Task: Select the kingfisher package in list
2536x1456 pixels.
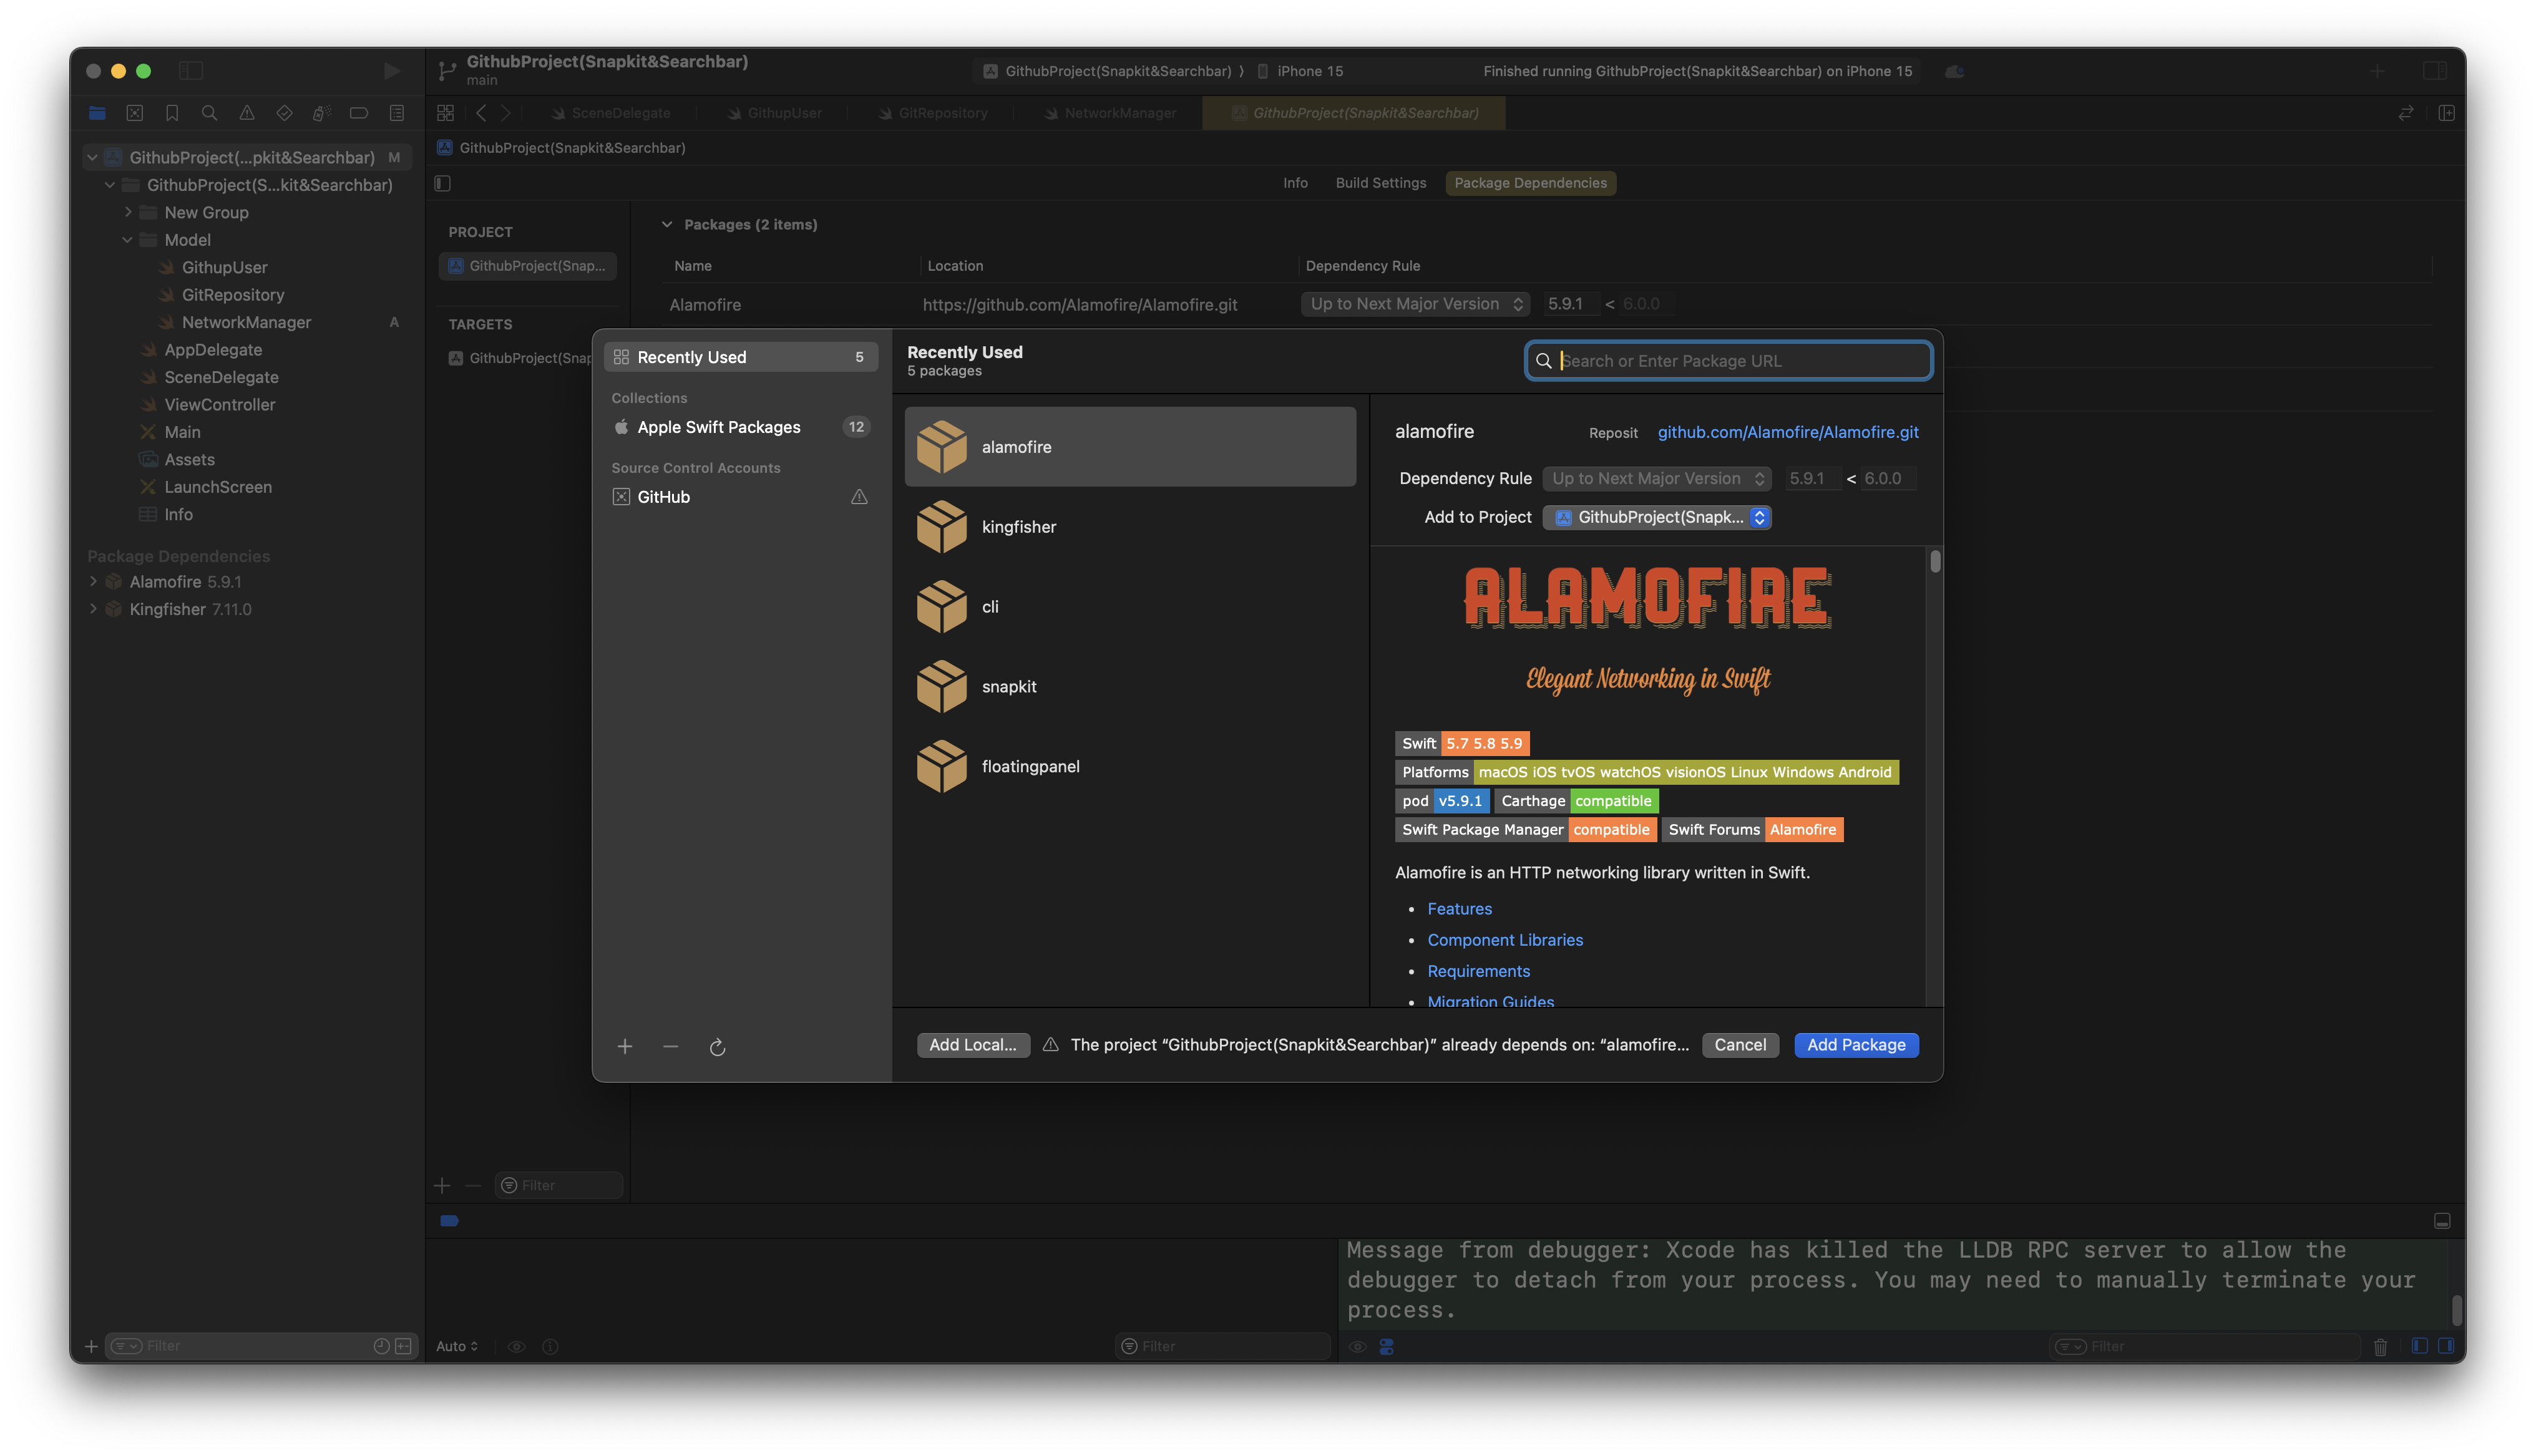Action: [x=1130, y=527]
